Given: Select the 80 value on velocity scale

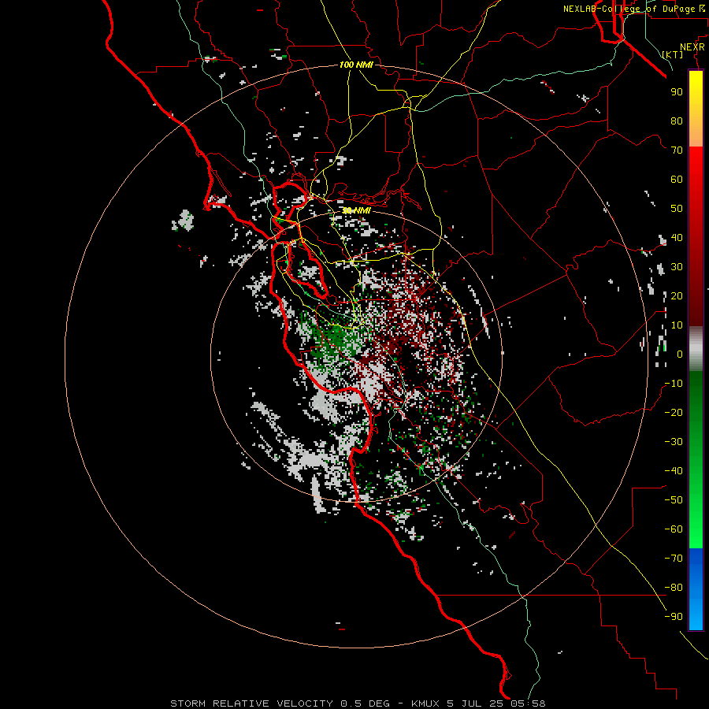Looking at the screenshot, I should (x=677, y=121).
